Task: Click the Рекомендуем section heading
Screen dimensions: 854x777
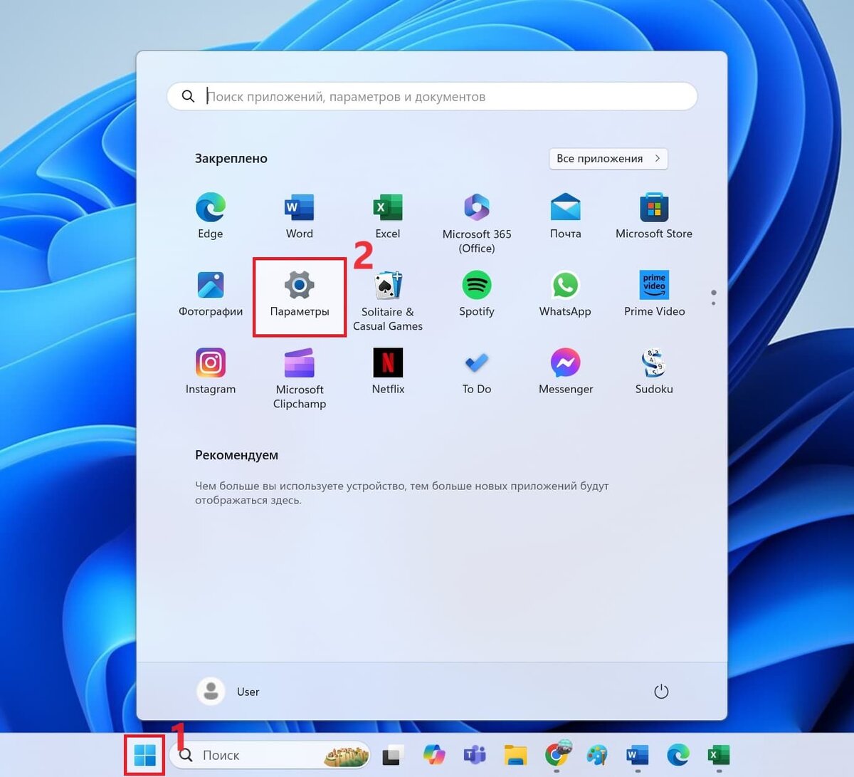Action: [236, 455]
